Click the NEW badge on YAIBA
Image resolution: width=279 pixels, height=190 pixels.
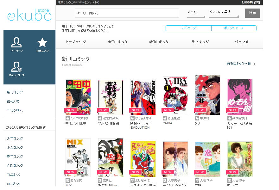[168, 110]
